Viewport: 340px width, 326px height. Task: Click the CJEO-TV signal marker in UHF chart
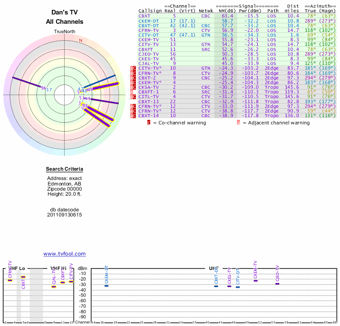pyautogui.click(x=278, y=283)
